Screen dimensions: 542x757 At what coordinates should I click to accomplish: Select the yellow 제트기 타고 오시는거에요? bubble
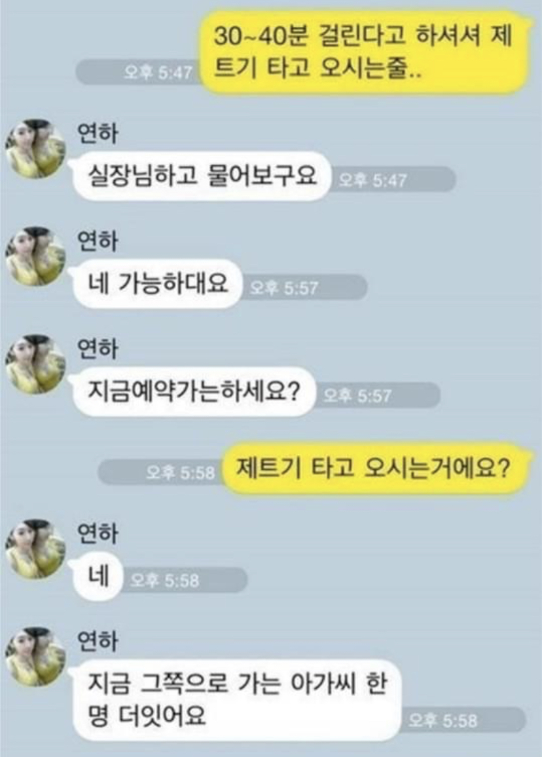tap(374, 469)
